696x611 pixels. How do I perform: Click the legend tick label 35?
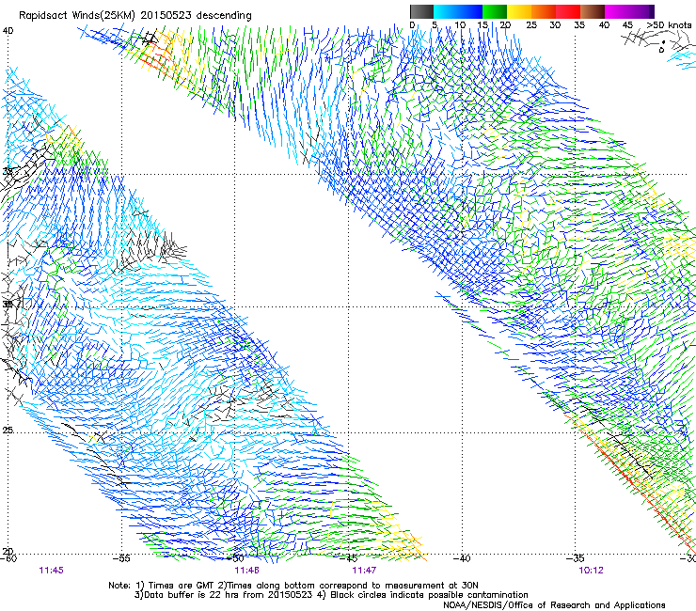tap(579, 25)
